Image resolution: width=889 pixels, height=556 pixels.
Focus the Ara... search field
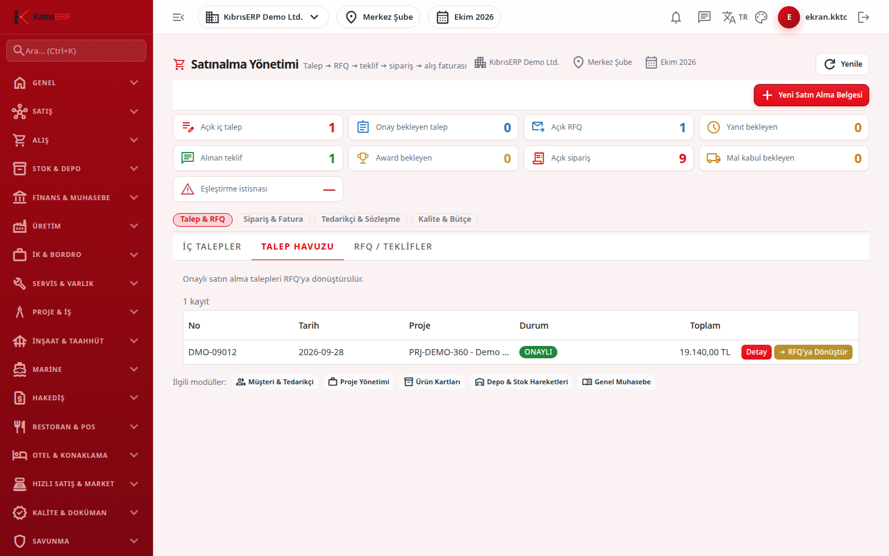tap(76, 51)
